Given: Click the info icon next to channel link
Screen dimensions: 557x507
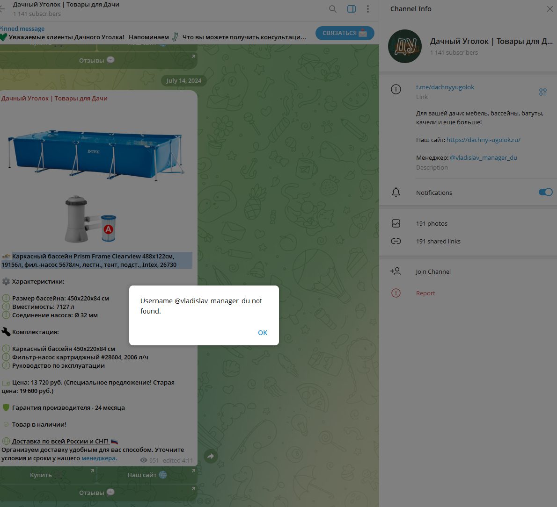Looking at the screenshot, I should 396,89.
